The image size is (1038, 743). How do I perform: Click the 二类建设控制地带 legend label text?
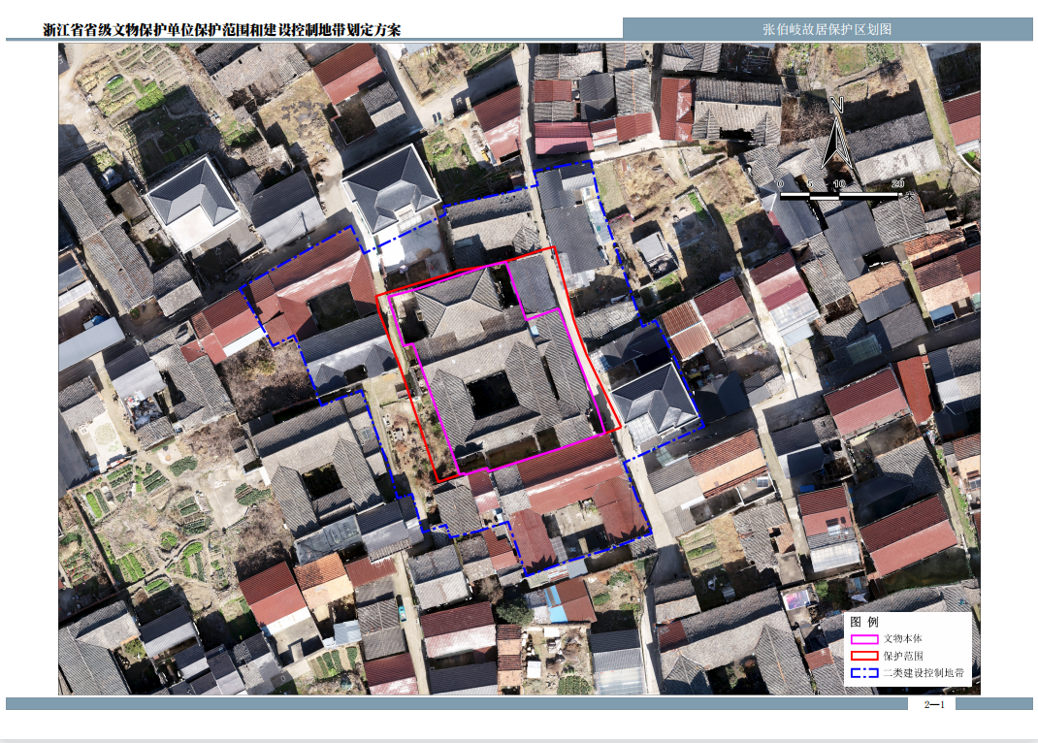924,674
